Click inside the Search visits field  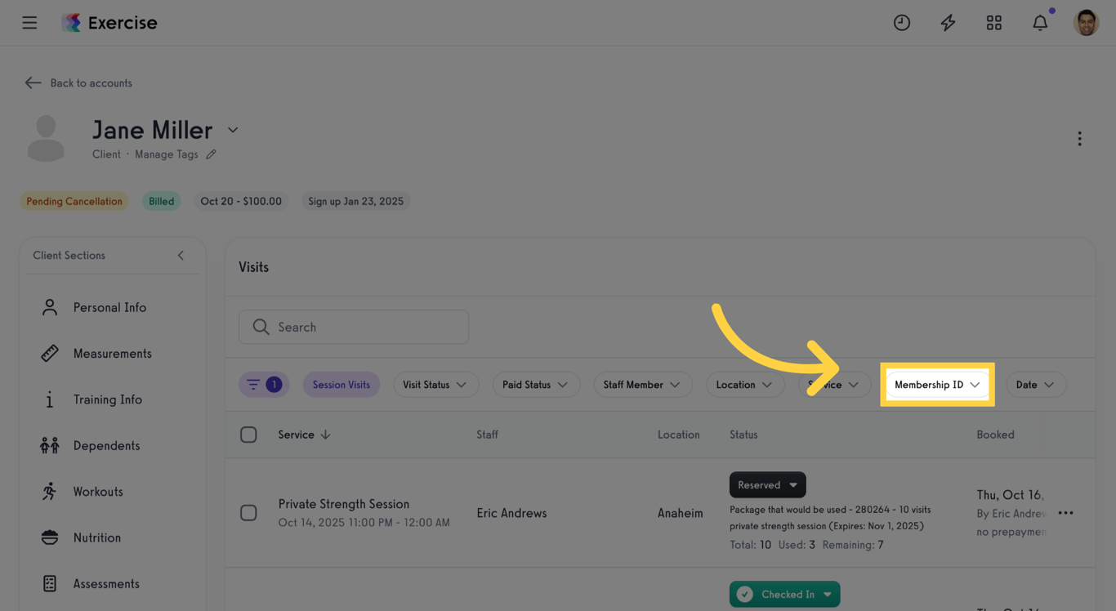point(353,327)
